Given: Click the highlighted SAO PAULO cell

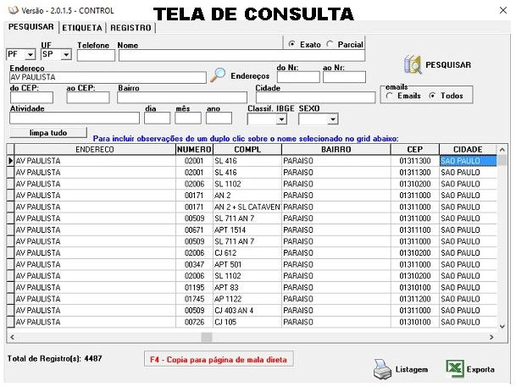Looking at the screenshot, I should tap(468, 161).
